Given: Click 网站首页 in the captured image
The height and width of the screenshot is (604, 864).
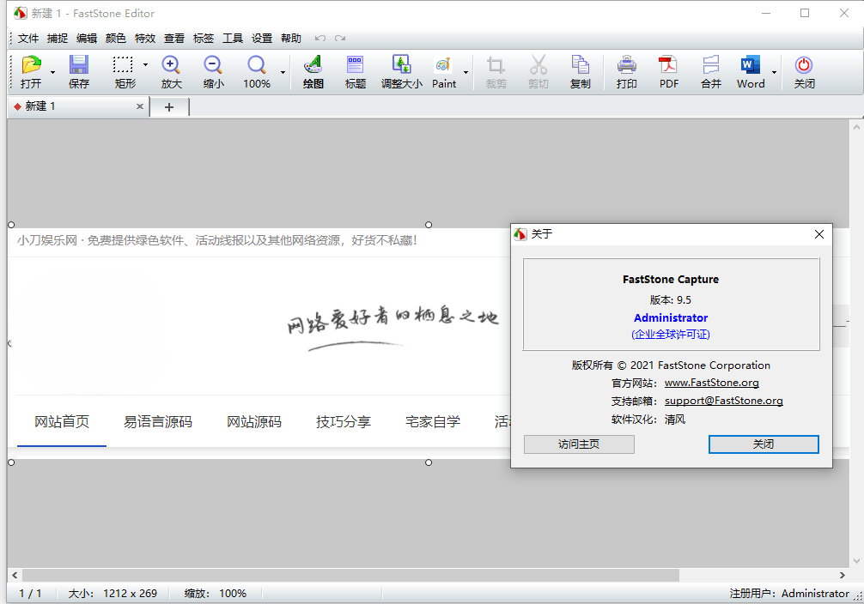Looking at the screenshot, I should point(62,422).
